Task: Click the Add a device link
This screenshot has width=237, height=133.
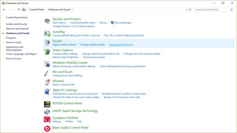Action: [59, 23]
